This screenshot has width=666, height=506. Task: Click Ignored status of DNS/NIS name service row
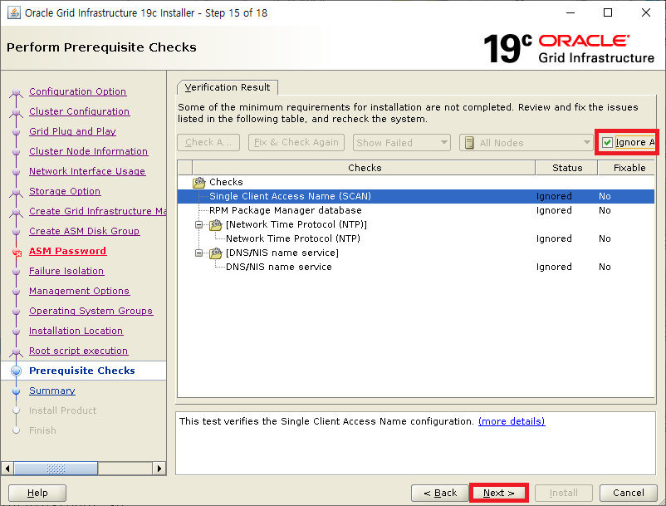554,267
